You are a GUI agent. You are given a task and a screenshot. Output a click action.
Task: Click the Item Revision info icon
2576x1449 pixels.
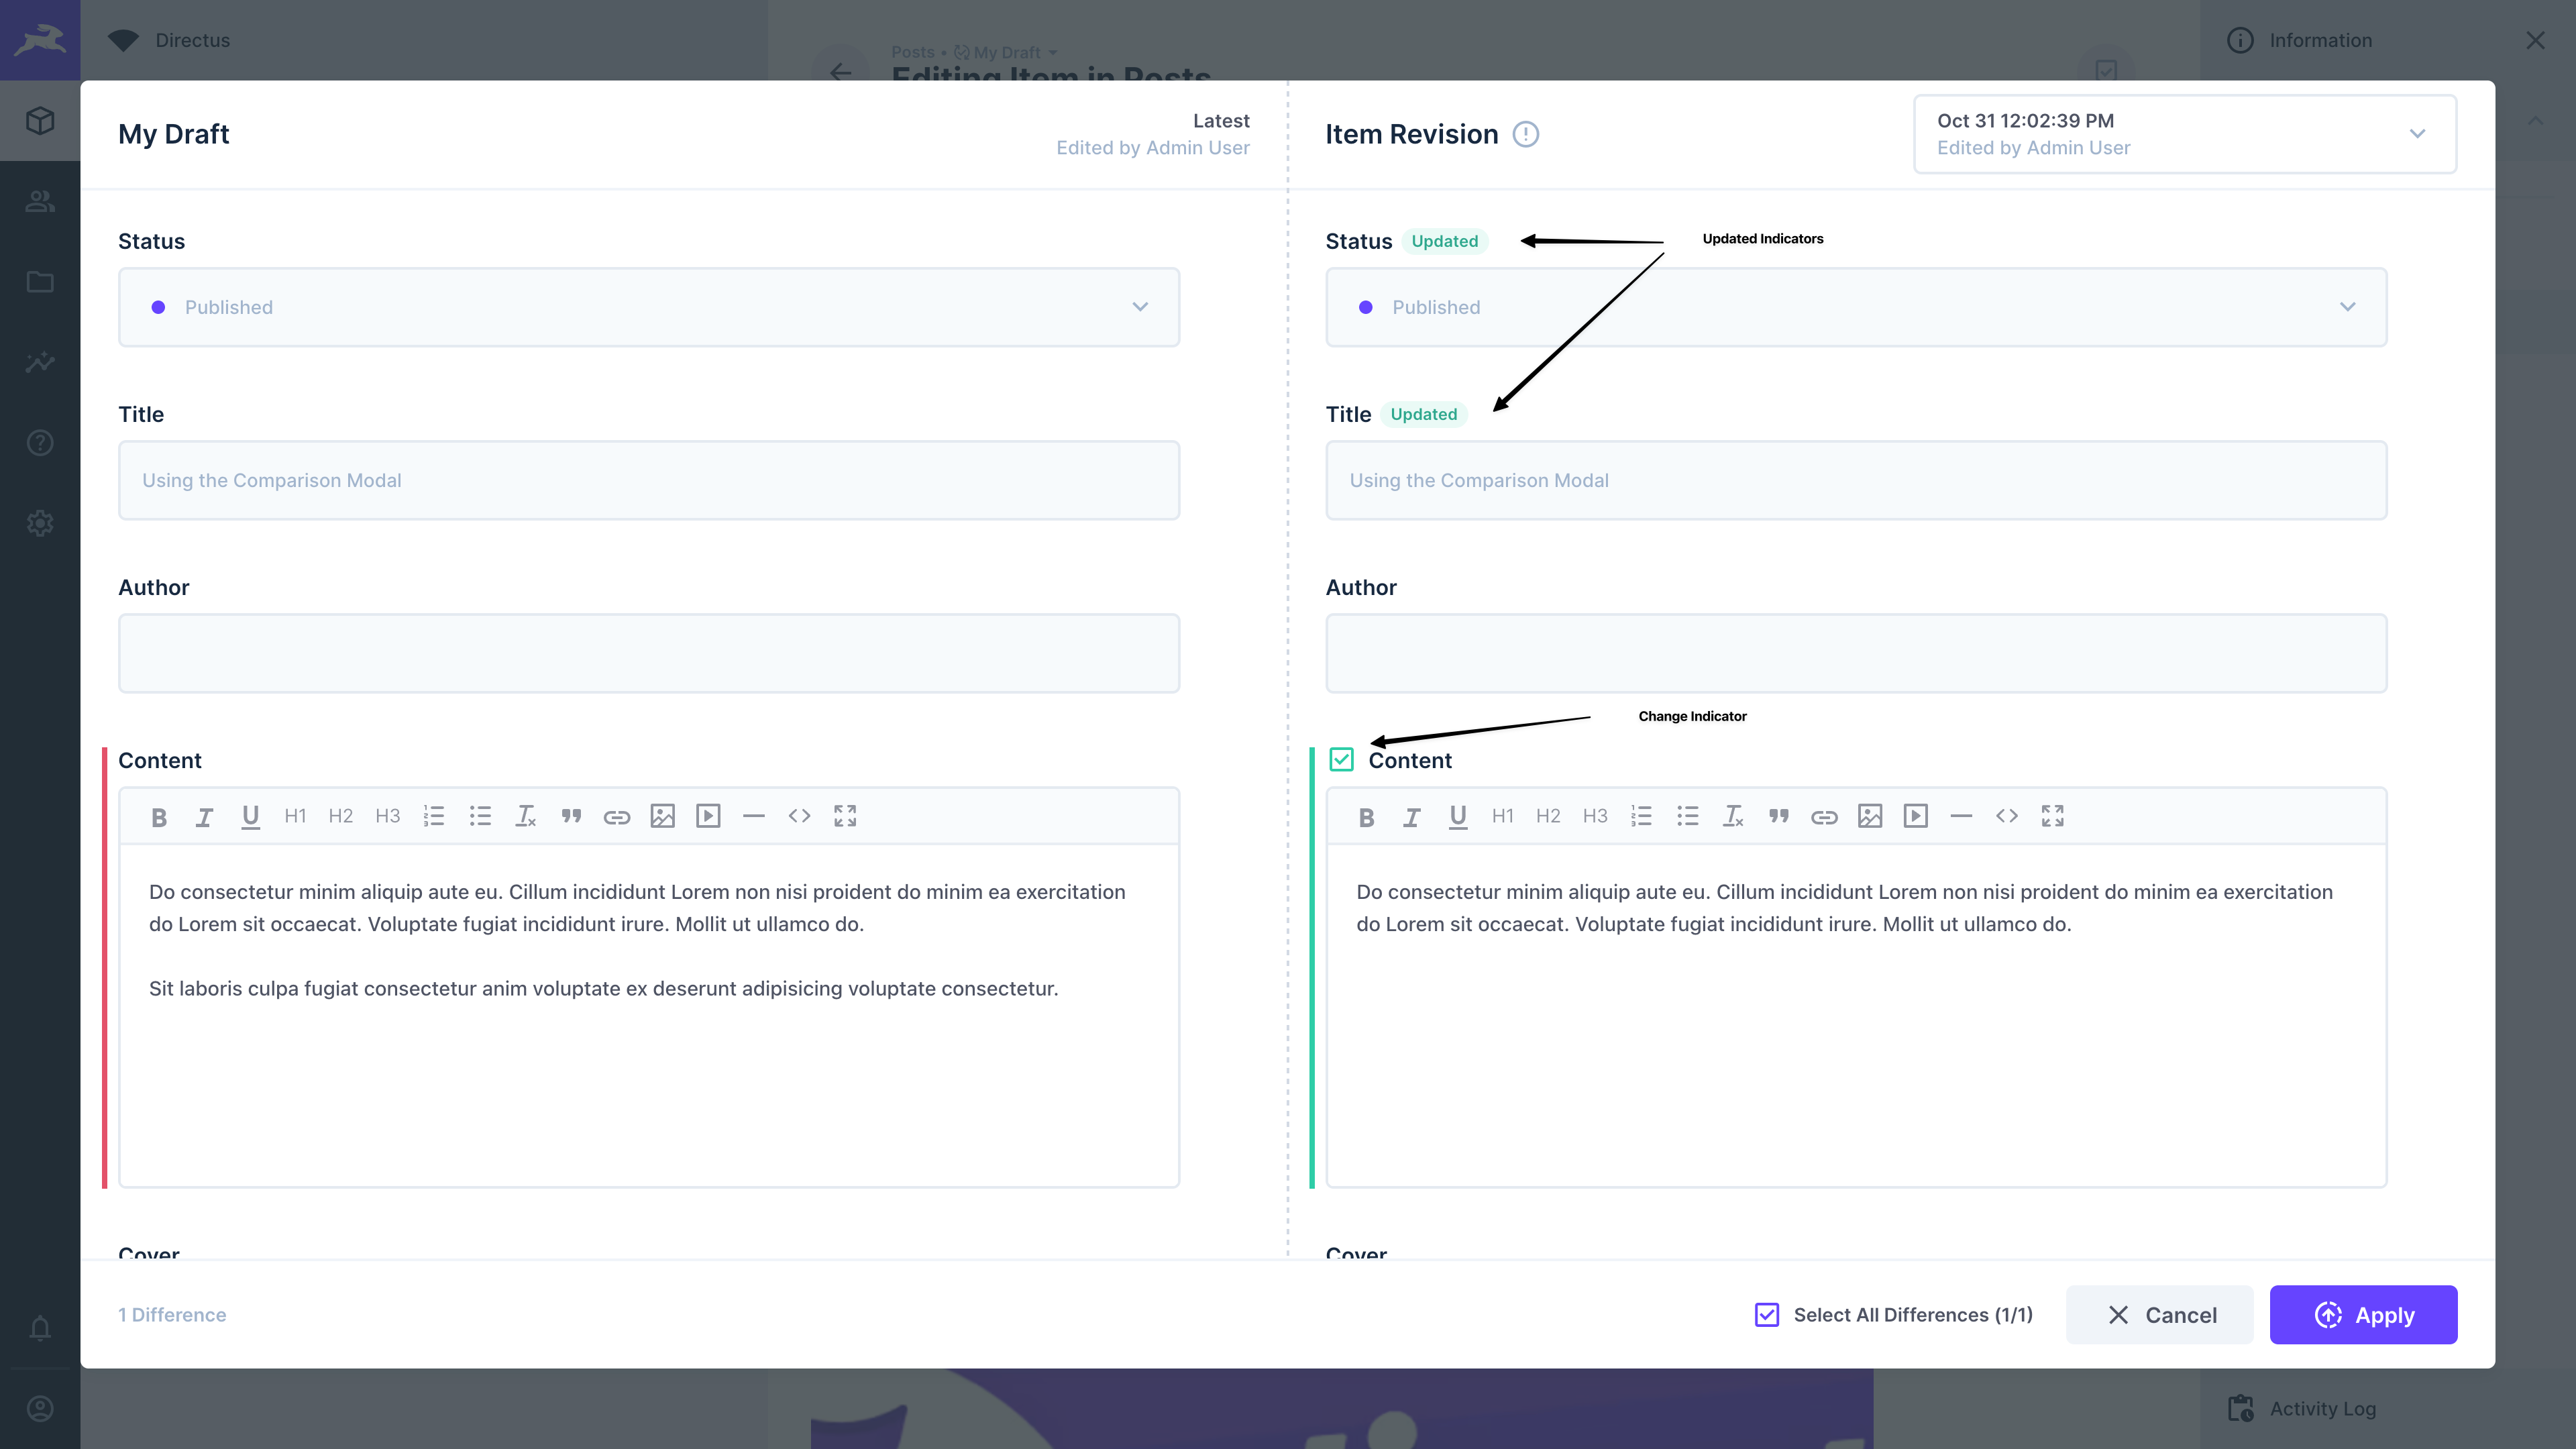[1525, 134]
